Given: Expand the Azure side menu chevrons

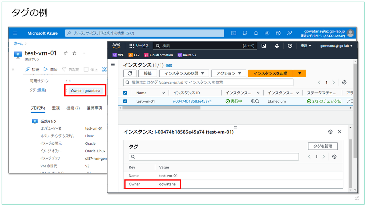Looking at the screenshot, I should pos(13,69).
